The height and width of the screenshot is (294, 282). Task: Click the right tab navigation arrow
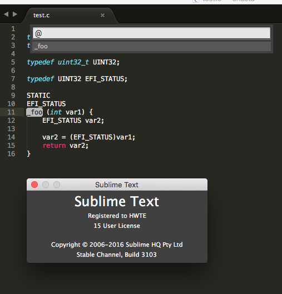click(x=15, y=14)
